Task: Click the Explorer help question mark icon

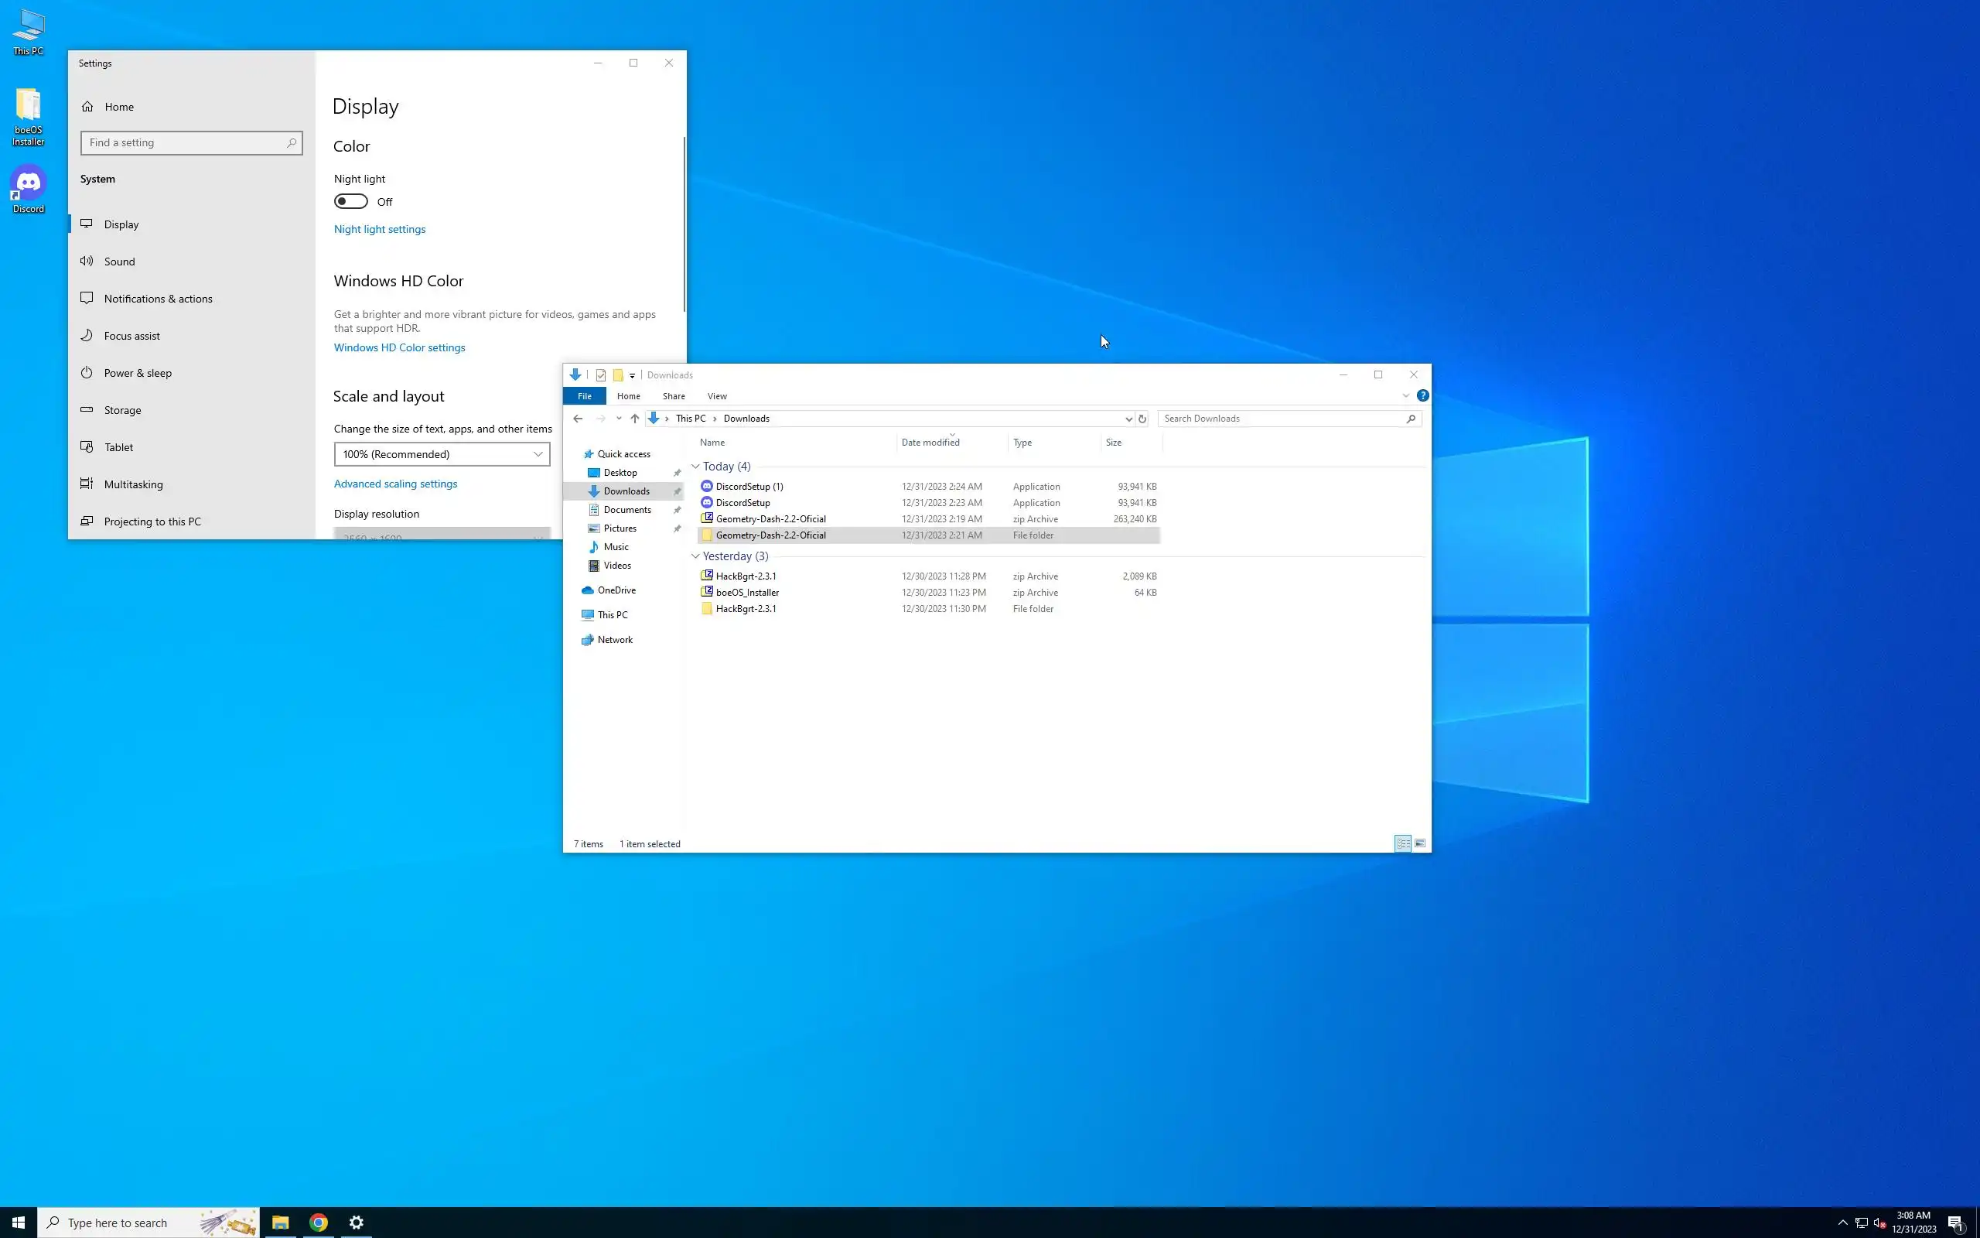Action: coord(1423,395)
